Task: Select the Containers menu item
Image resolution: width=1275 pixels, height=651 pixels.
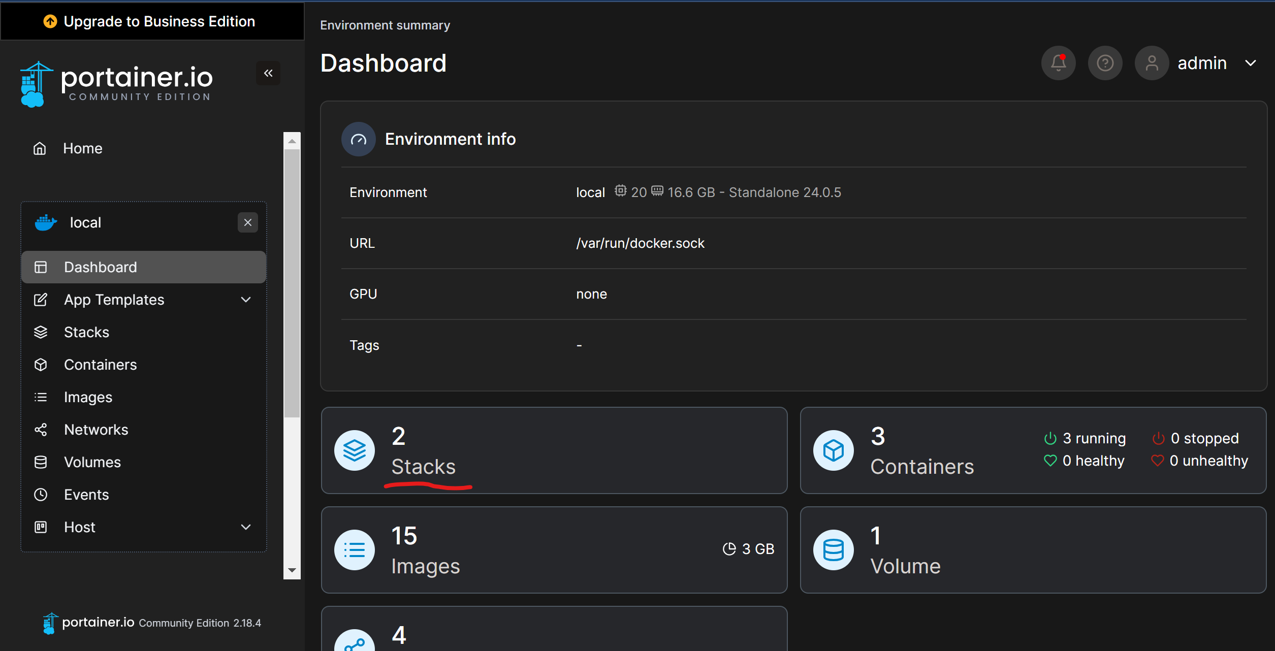Action: [100, 365]
